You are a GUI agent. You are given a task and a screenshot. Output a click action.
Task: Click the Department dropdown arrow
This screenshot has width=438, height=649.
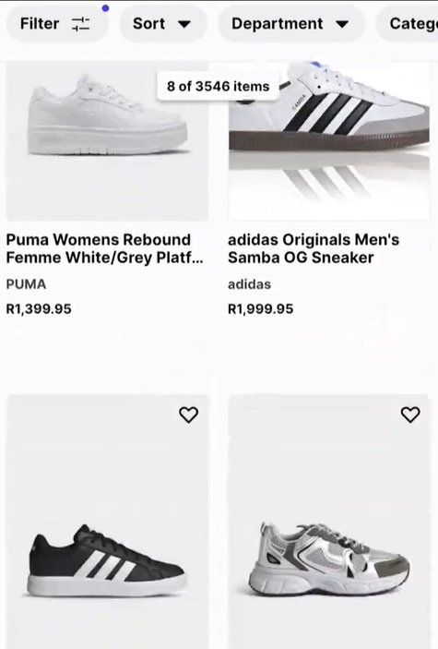(x=342, y=24)
